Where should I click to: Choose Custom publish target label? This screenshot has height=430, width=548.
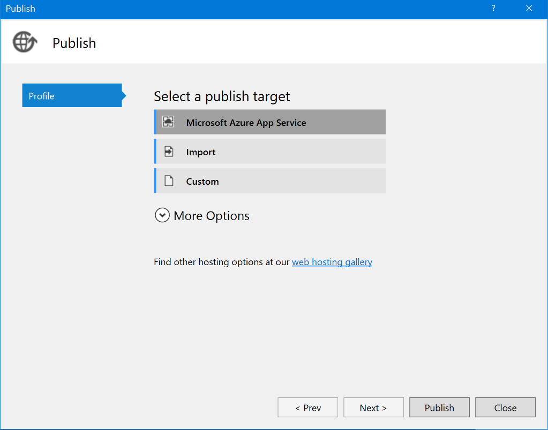tap(202, 182)
